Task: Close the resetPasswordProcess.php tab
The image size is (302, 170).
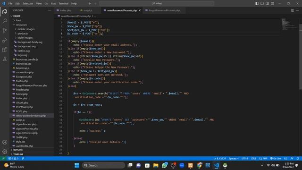Action: tap(140, 10)
